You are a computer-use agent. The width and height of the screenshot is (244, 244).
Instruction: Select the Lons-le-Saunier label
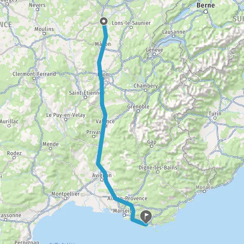click(131, 23)
